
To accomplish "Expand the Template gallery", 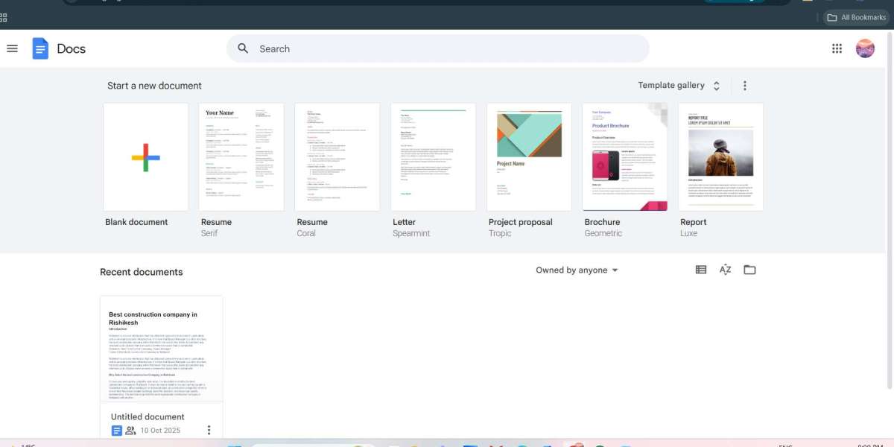I will click(679, 86).
